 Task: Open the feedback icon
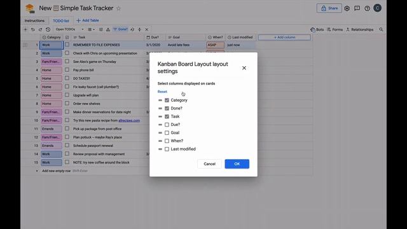point(357,8)
